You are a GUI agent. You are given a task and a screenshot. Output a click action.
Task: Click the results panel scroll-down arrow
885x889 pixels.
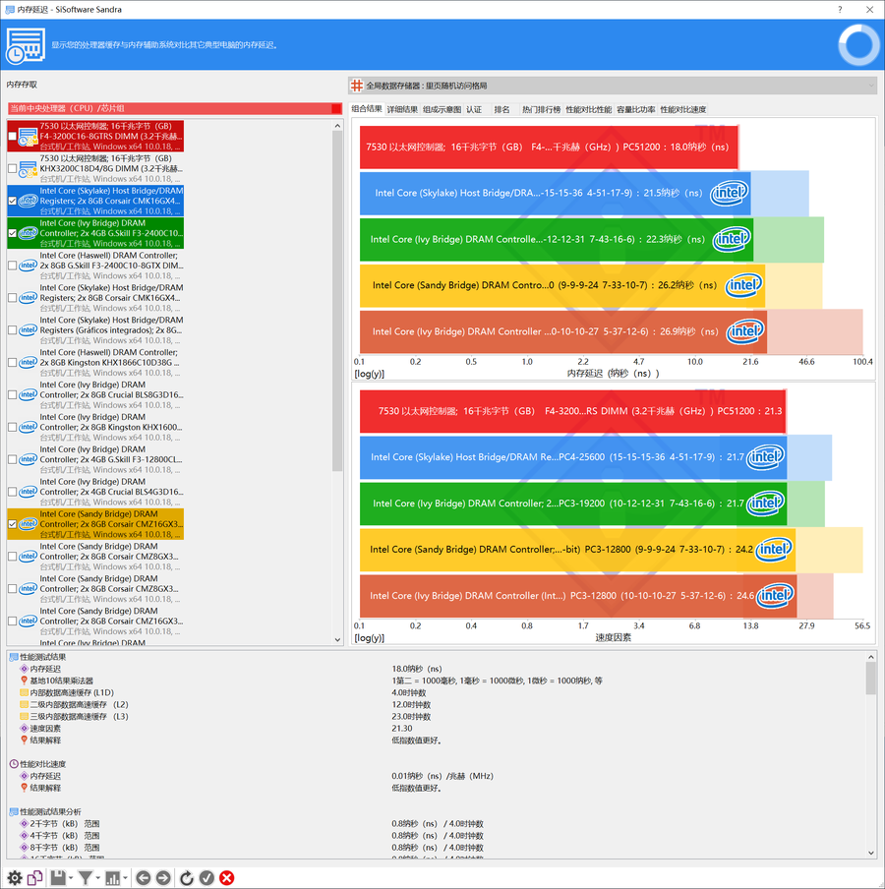(871, 853)
